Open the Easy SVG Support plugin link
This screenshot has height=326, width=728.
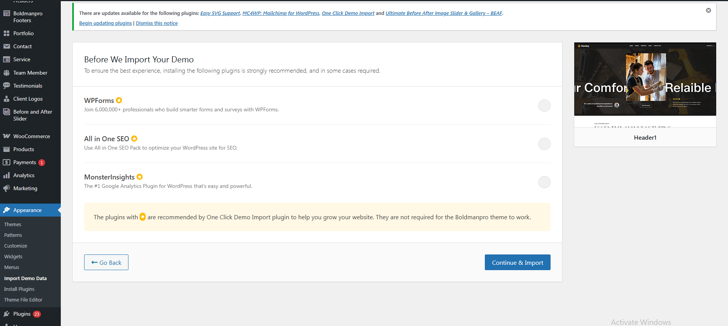point(220,13)
